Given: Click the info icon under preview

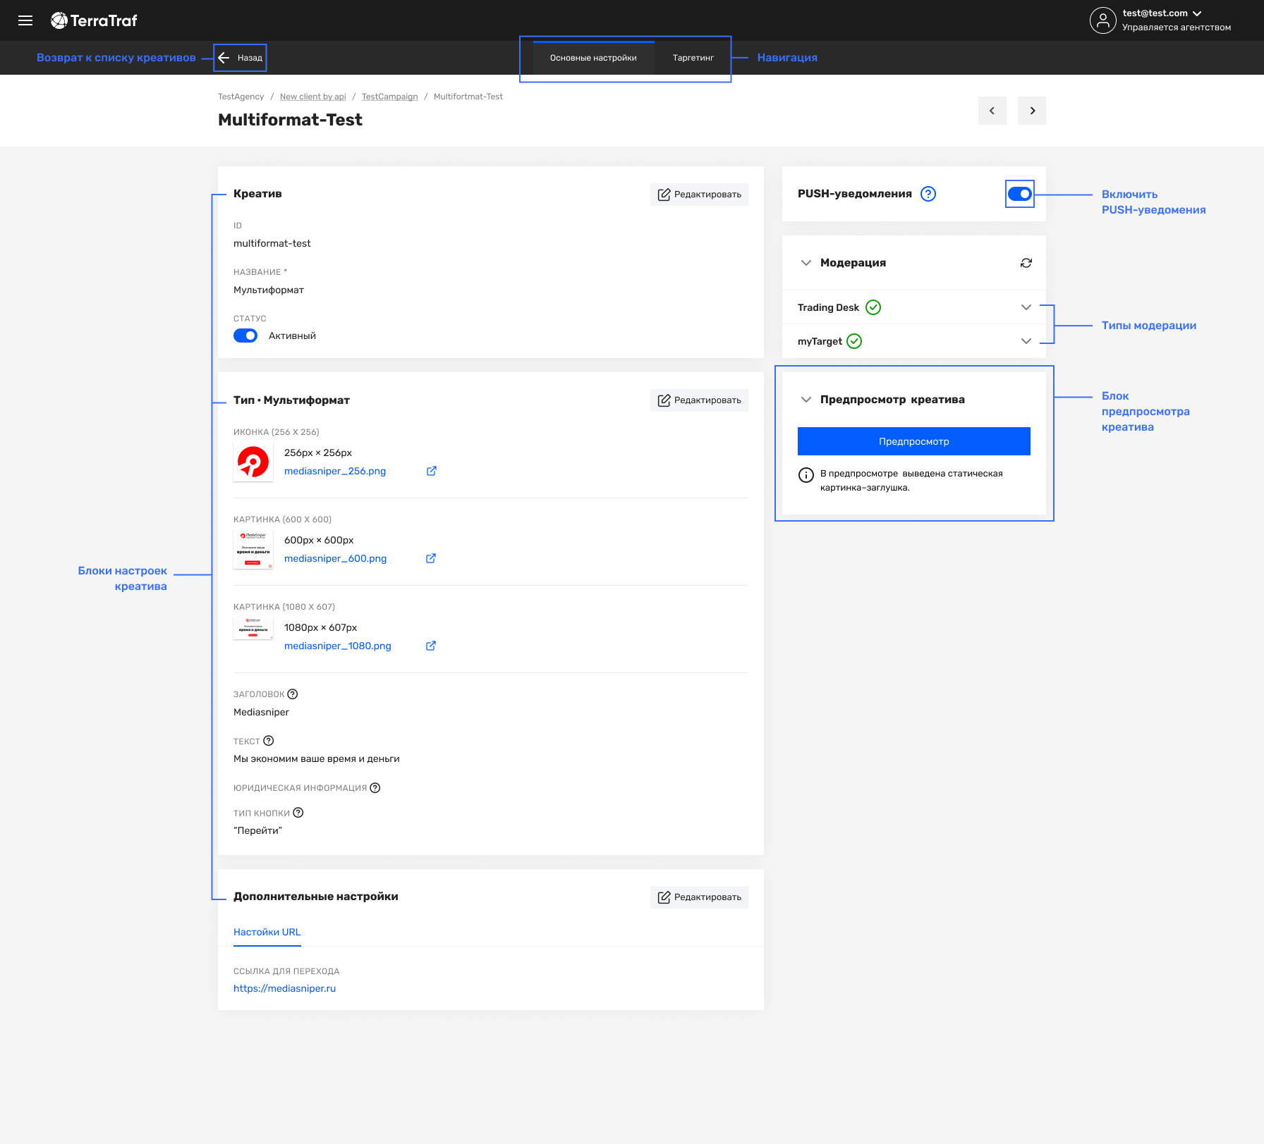Looking at the screenshot, I should pos(806,475).
